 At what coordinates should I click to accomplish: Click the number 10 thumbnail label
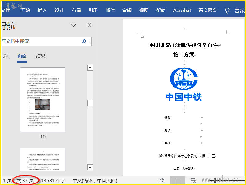(43, 137)
